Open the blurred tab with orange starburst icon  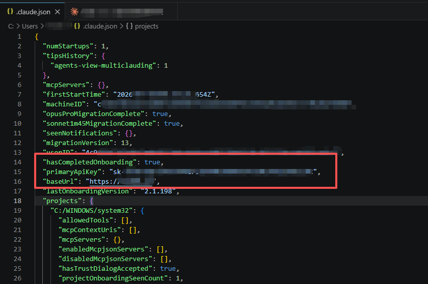click(121, 12)
